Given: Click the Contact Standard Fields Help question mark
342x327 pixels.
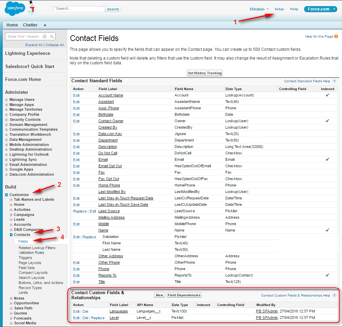Looking at the screenshot, I should pyautogui.click(x=334, y=81).
